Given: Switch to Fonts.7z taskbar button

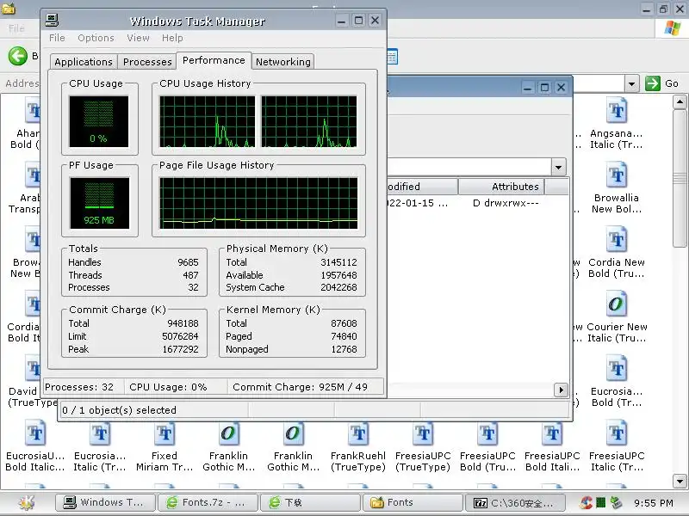Looking at the screenshot, I should [x=208, y=502].
